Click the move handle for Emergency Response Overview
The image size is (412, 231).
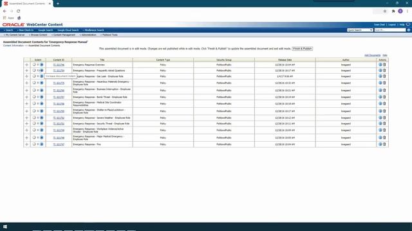coord(27,65)
